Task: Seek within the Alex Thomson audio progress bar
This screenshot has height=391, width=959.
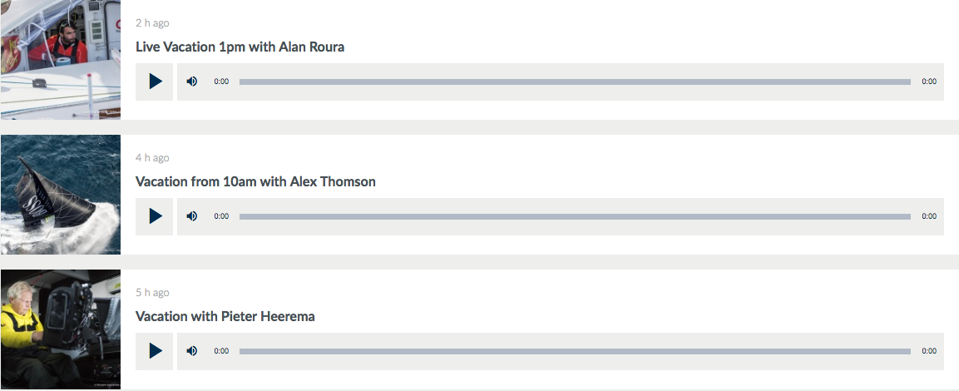Action: (x=575, y=216)
